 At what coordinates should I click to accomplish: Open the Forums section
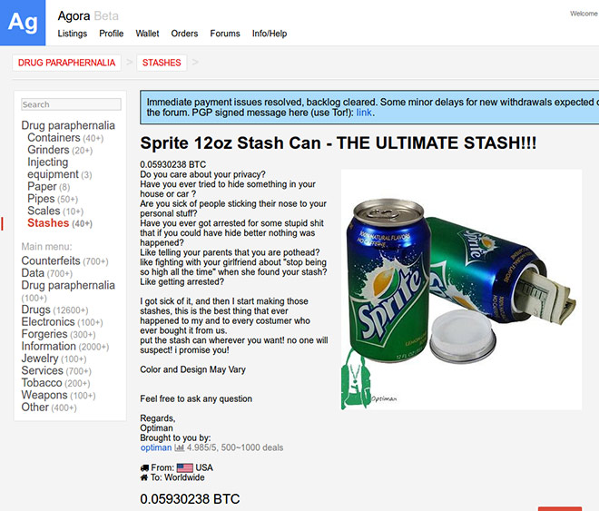(x=225, y=34)
